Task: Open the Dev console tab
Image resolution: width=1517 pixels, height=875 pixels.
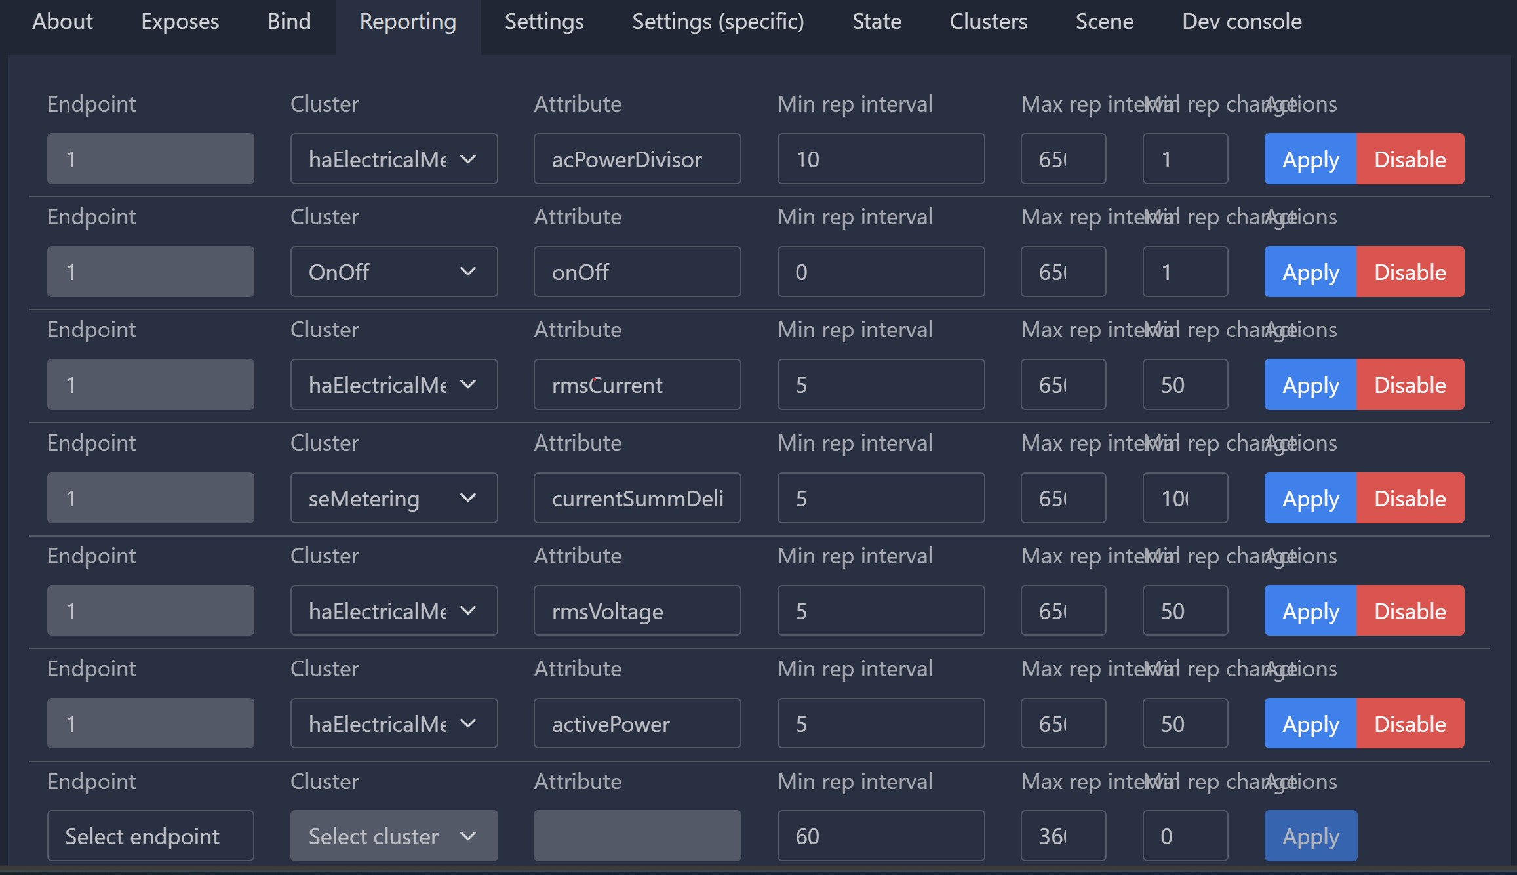Action: [1241, 22]
